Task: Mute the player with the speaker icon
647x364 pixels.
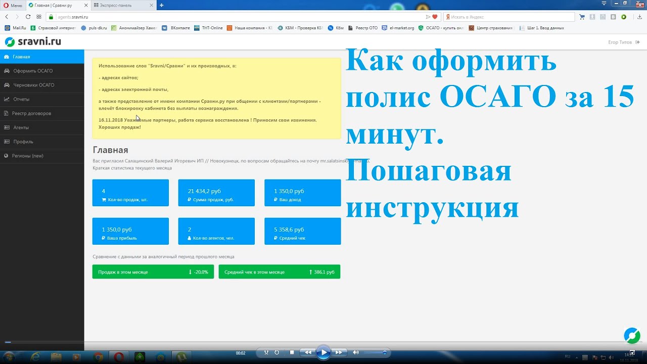Action: pos(356,352)
